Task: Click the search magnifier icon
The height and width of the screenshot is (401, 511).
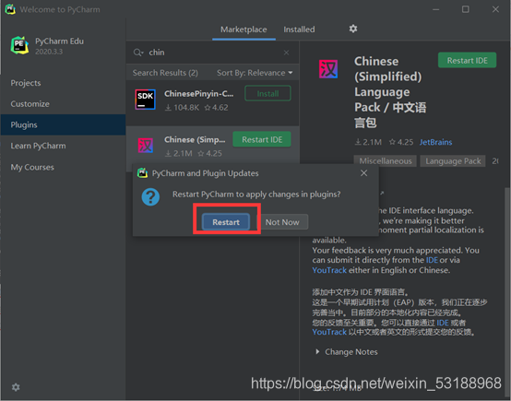Action: pyautogui.click(x=137, y=53)
